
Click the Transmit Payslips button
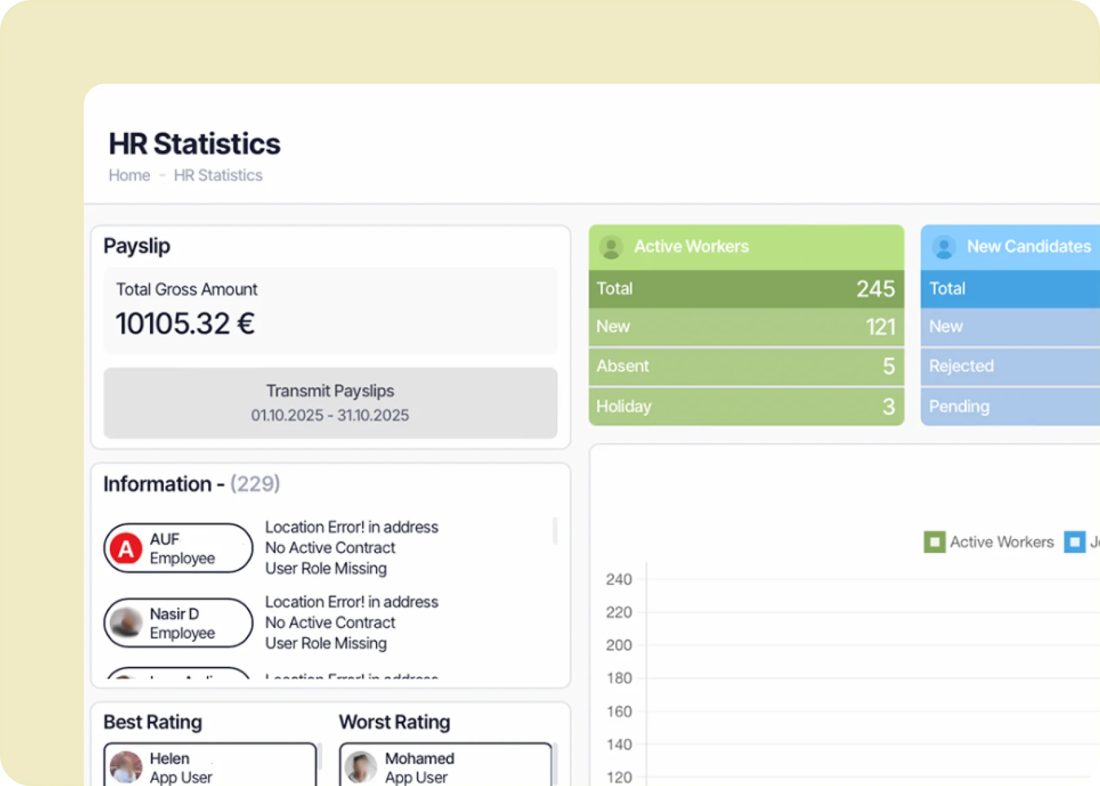point(331,403)
